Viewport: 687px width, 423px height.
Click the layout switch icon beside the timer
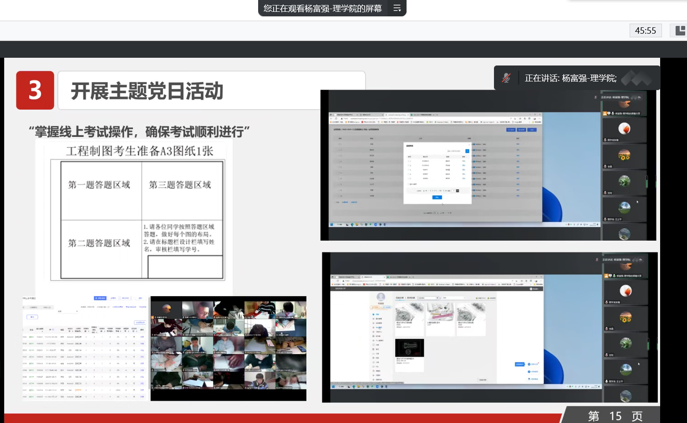click(680, 30)
